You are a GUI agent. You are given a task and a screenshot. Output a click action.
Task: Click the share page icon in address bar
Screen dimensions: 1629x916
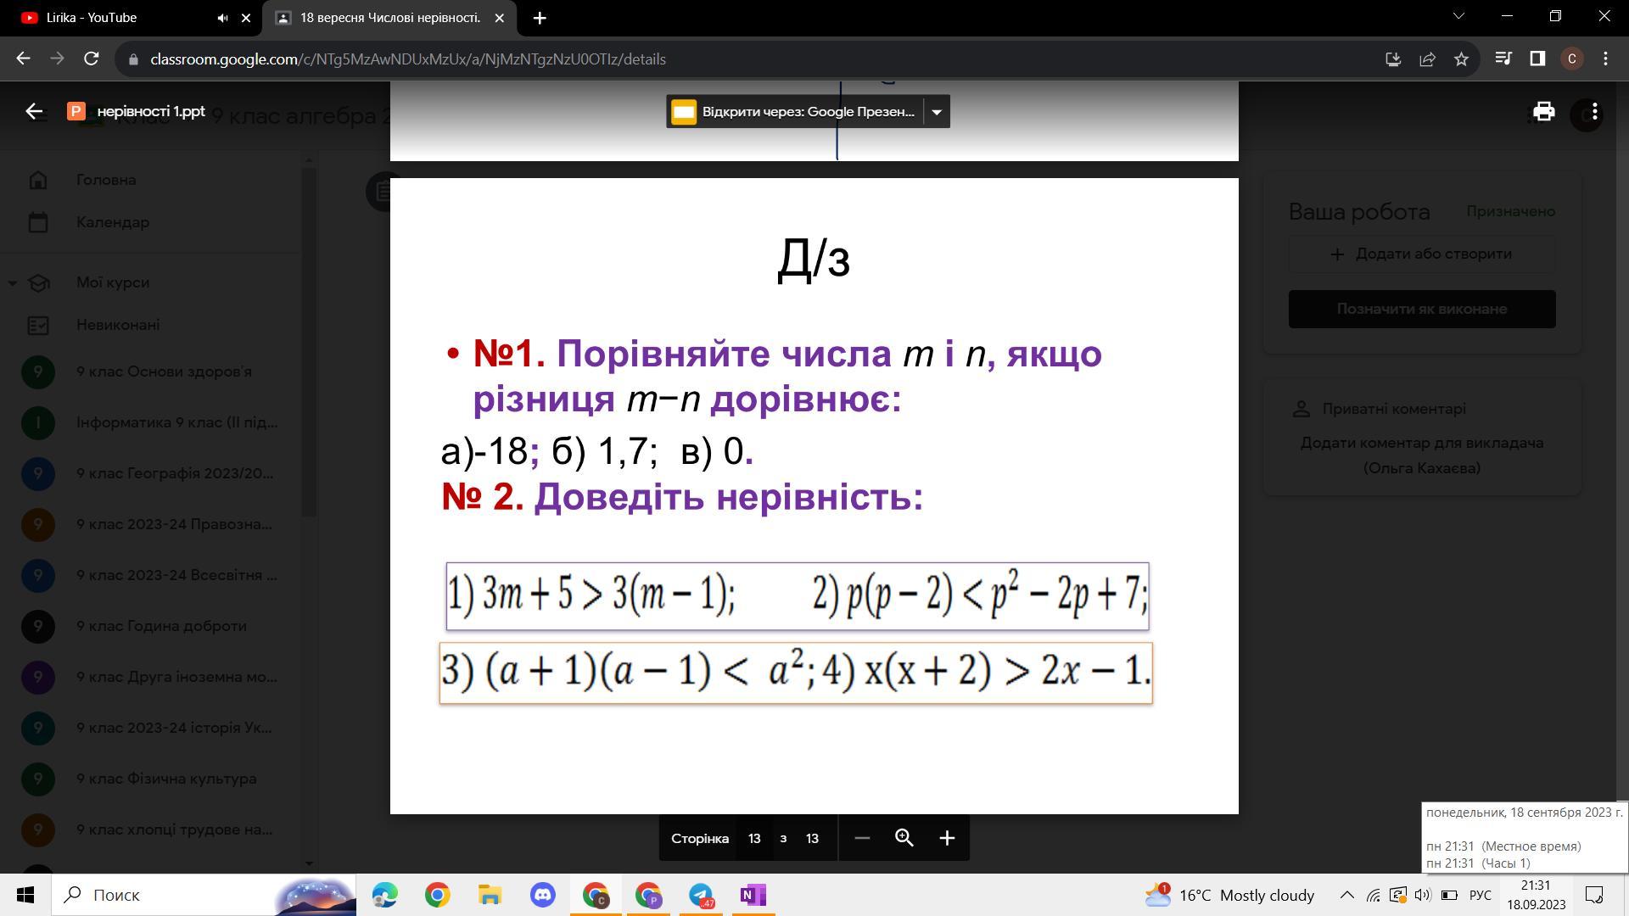coord(1427,59)
